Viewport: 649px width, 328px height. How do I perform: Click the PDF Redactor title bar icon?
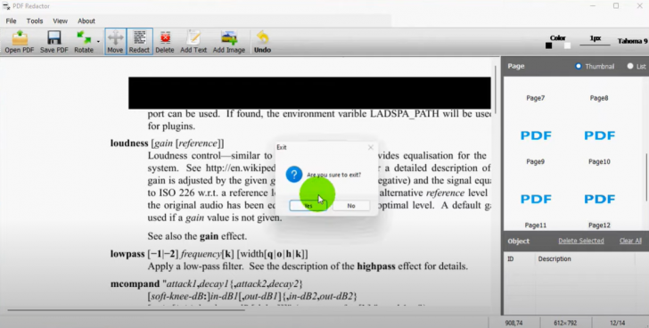(x=6, y=5)
